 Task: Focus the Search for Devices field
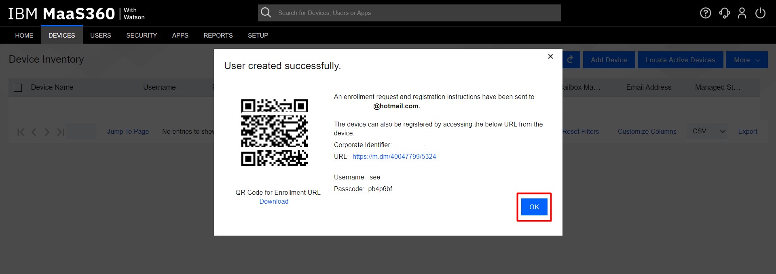(x=417, y=13)
